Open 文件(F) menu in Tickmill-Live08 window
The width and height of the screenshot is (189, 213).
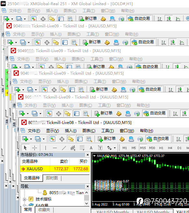[x=34, y=131]
